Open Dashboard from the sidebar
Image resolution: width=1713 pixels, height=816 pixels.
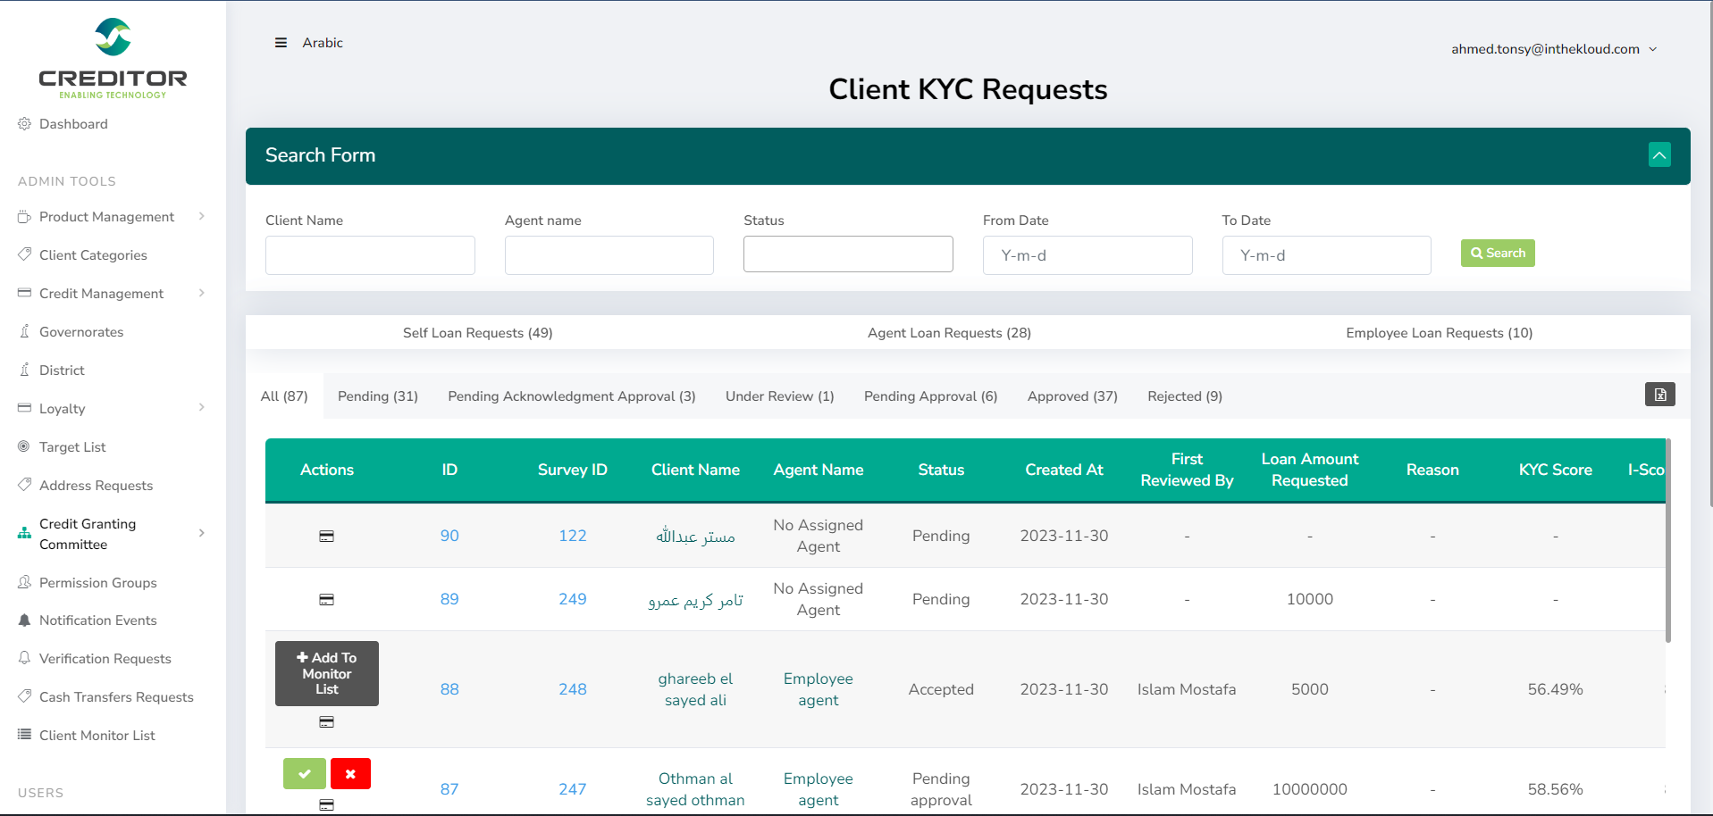point(73,124)
